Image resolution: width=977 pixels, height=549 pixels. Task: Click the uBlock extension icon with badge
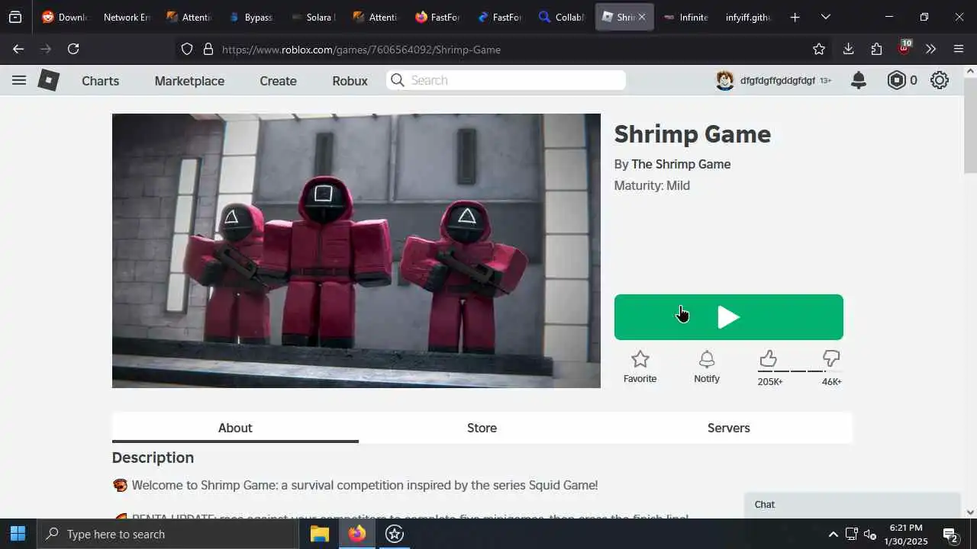[x=904, y=48]
